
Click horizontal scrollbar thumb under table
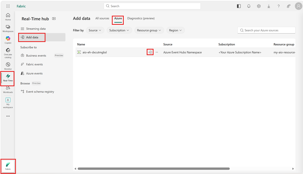click(154, 169)
